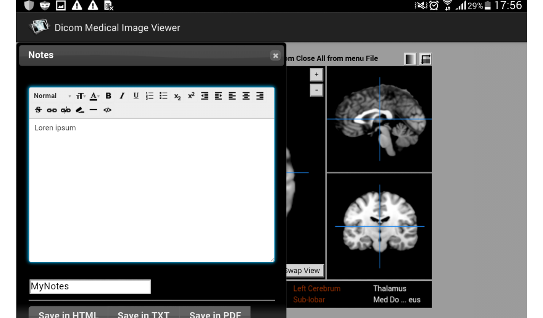Apply italic formatting to the note text
This screenshot has width=543, height=318.
click(x=121, y=96)
